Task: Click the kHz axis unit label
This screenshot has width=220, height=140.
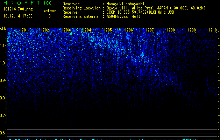Action: coord(3,28)
